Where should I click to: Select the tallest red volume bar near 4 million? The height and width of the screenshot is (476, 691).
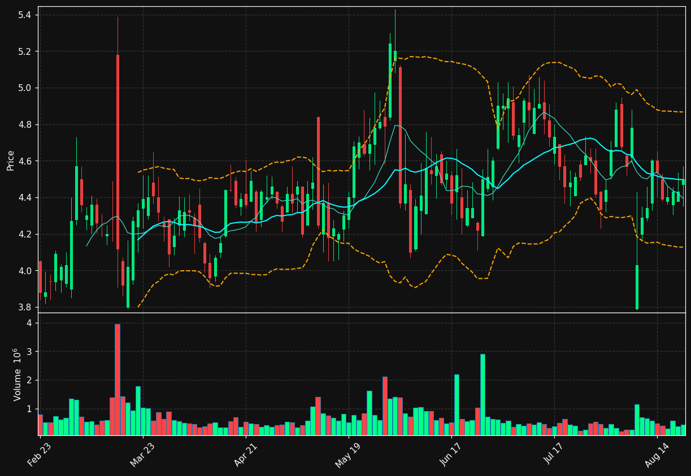click(118, 379)
